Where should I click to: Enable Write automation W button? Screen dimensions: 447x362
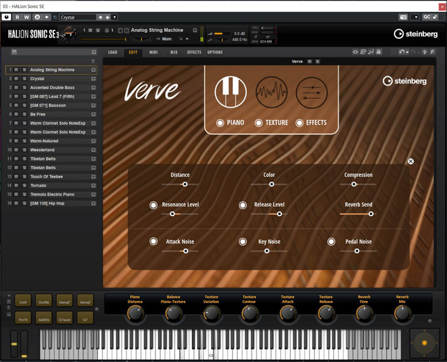point(27,17)
